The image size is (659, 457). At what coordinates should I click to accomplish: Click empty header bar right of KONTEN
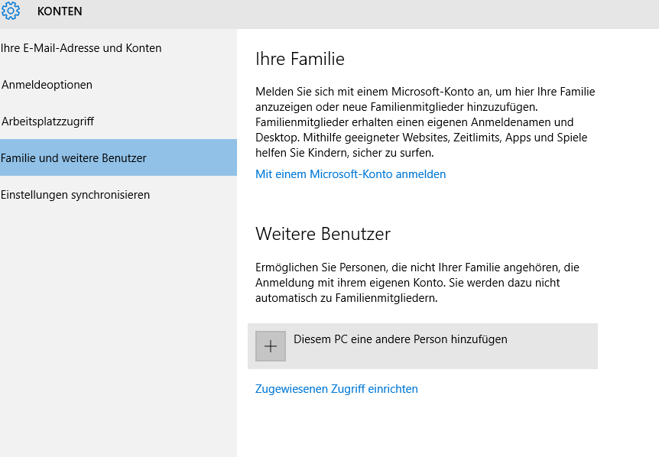382,11
